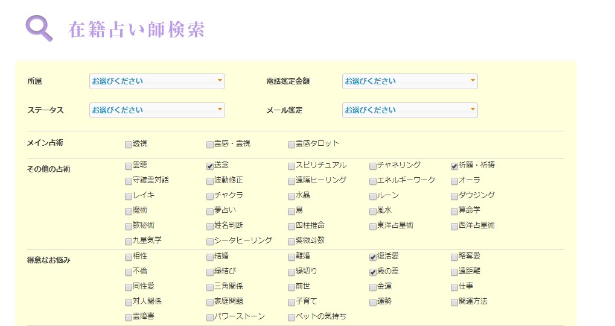Tick the スピリチュアル checkbox

(292, 166)
